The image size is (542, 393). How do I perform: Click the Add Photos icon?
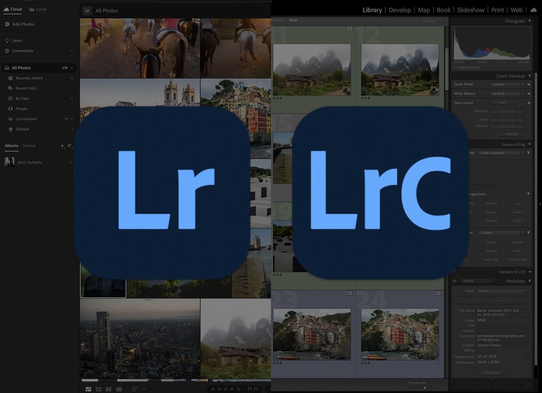[x=8, y=24]
